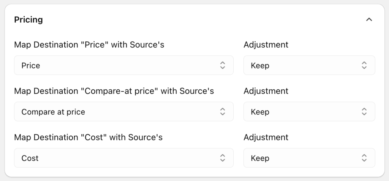Click the Adjustment label in the Compare-at price row
Image resolution: width=389 pixels, height=181 pixels.
point(266,91)
